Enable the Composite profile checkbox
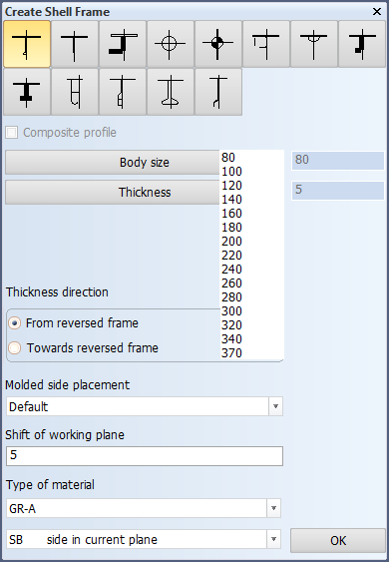Screen dimensions: 389x562 11,132
